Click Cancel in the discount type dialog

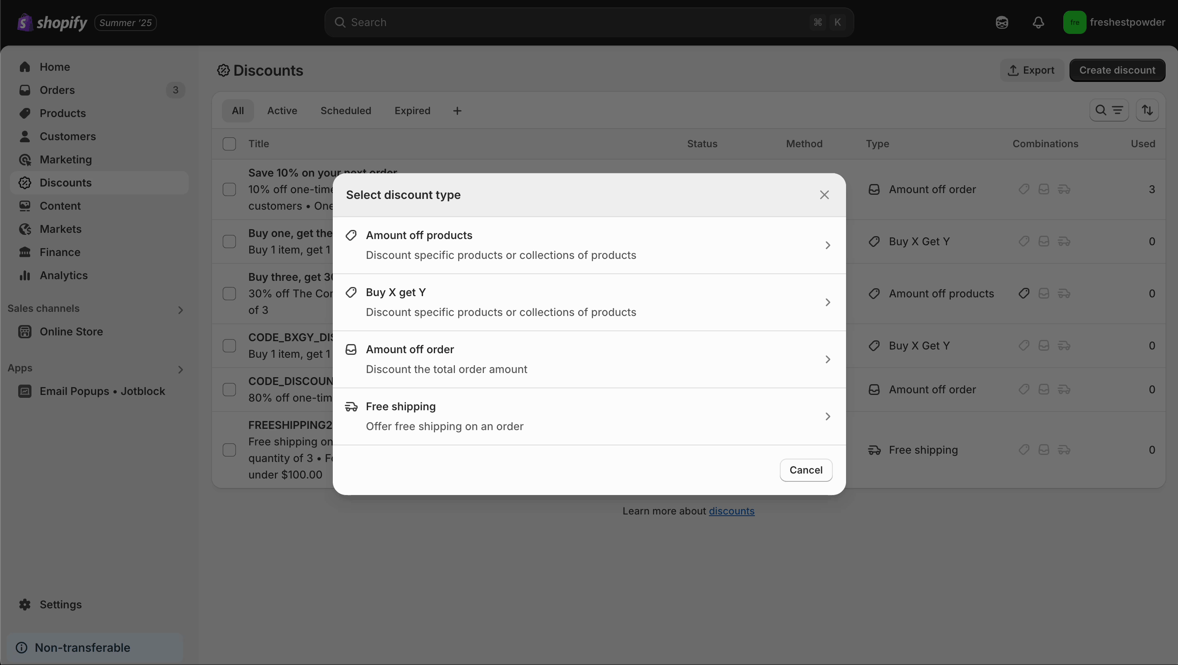click(x=806, y=470)
